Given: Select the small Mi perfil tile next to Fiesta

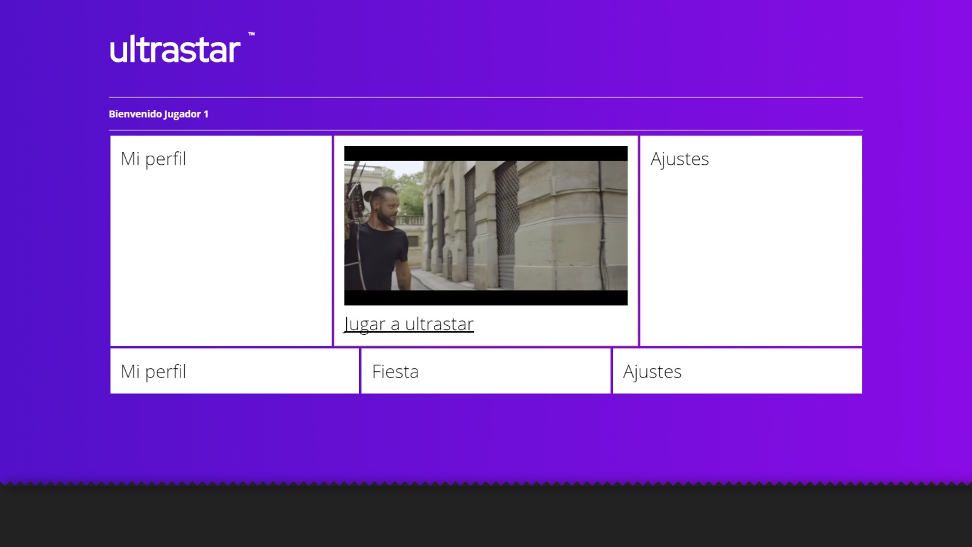Looking at the screenshot, I should (x=234, y=371).
